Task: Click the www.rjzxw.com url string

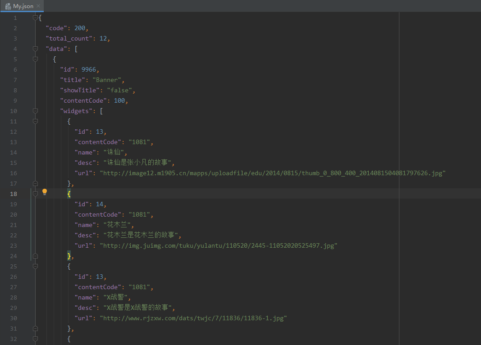Action: click(193, 318)
